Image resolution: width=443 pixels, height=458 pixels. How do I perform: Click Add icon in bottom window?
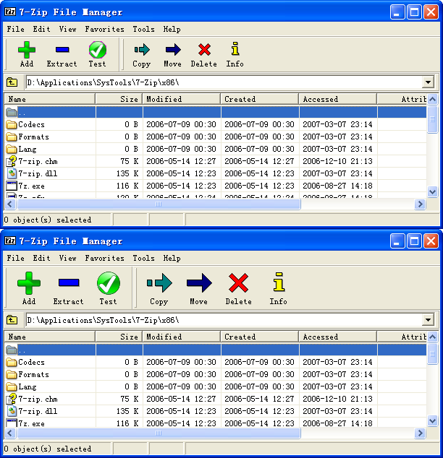[29, 282]
